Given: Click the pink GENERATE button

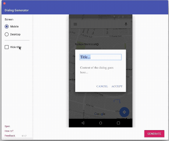Looking at the screenshot, I should click(x=154, y=134).
